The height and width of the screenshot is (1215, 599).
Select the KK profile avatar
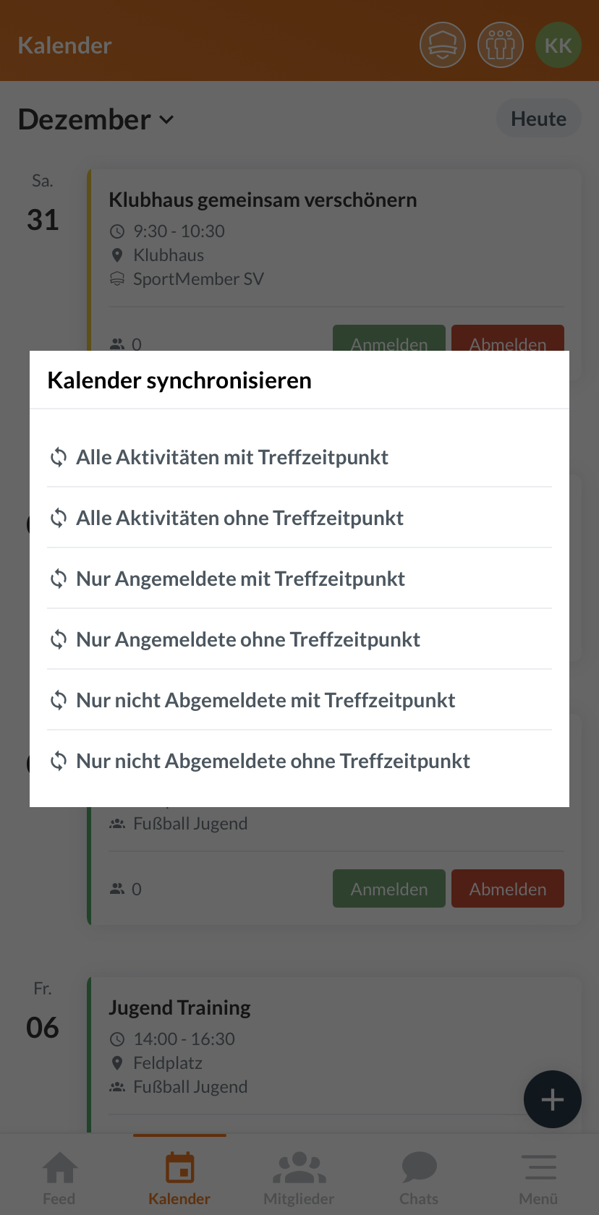coord(558,44)
